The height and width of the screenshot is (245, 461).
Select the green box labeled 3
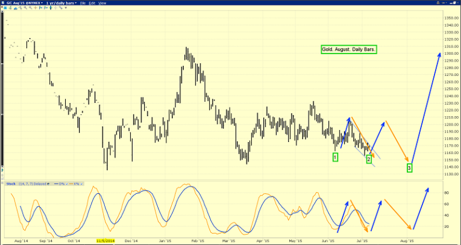tap(409, 167)
